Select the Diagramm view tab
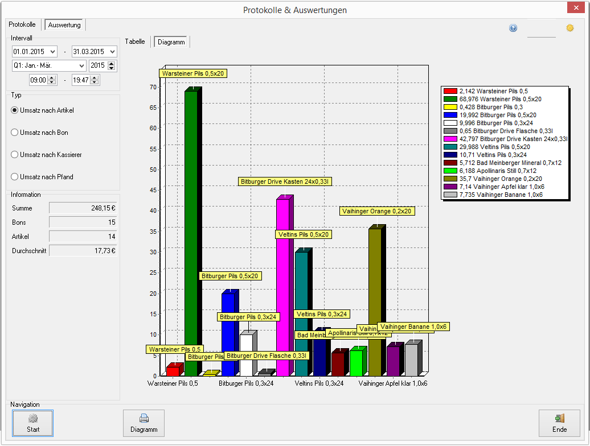The image size is (590, 446). click(x=171, y=42)
